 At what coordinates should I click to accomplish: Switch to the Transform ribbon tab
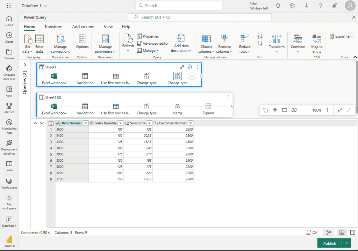point(53,27)
